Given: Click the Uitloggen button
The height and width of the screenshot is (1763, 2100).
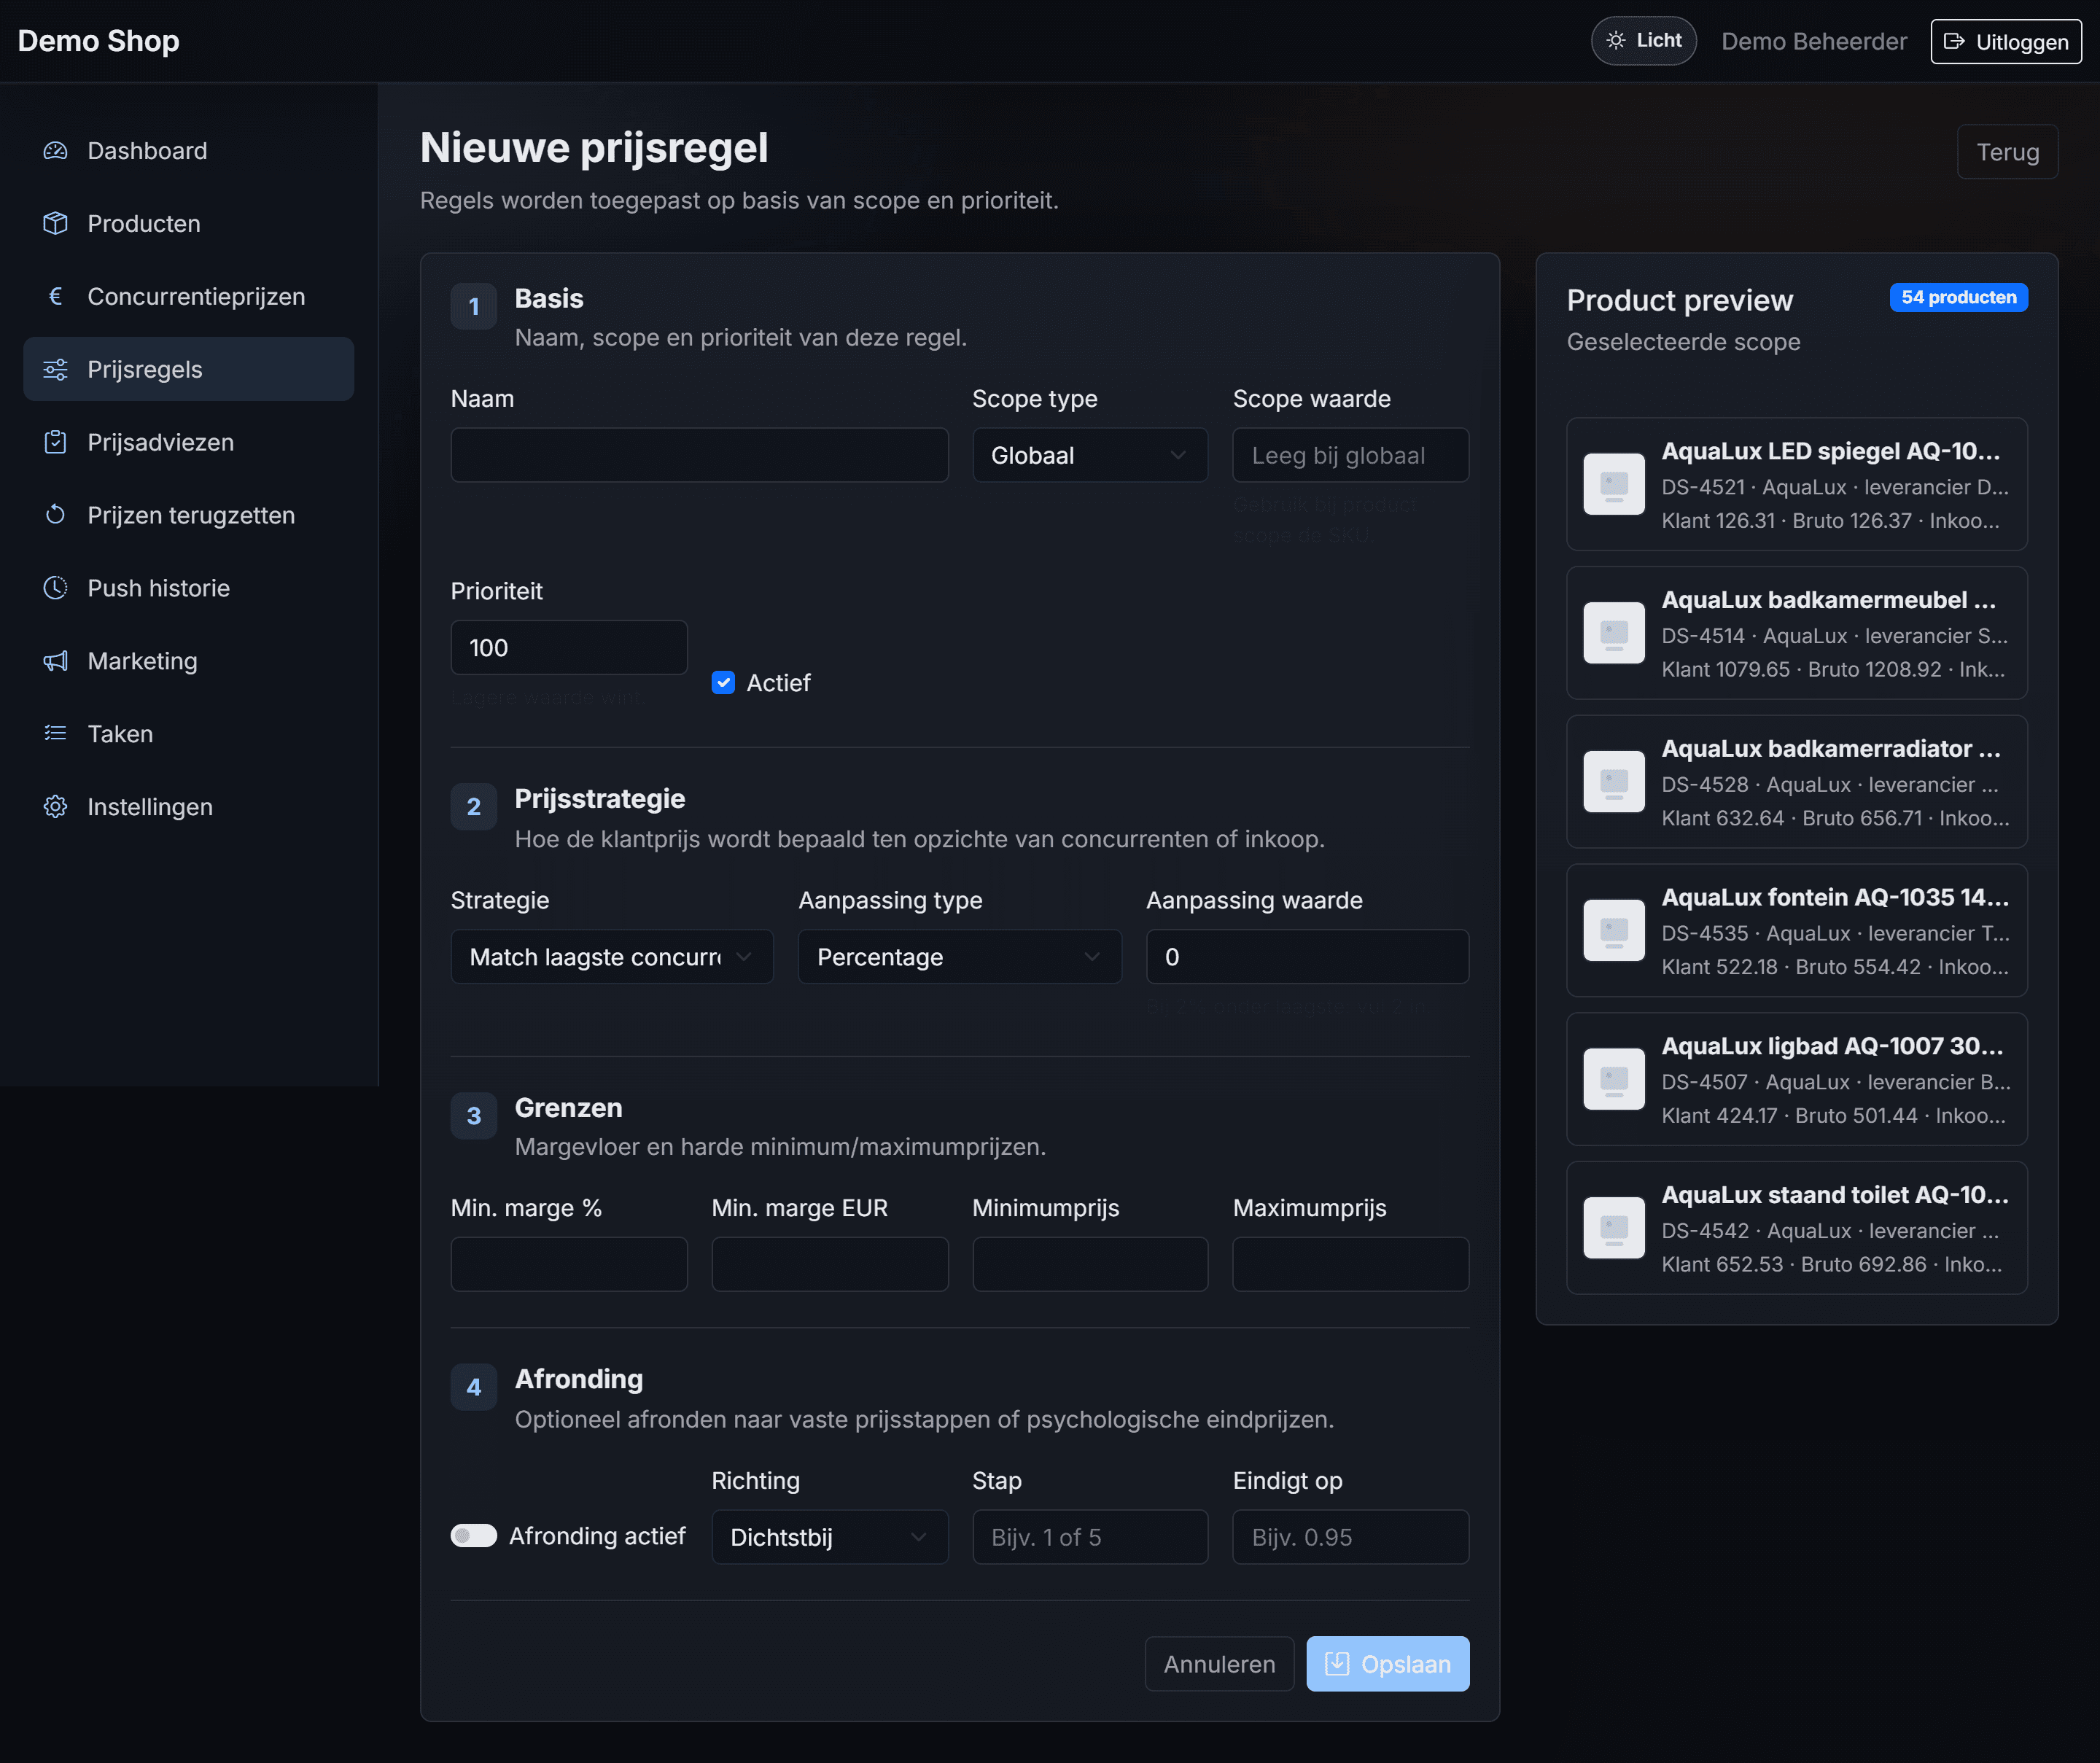Looking at the screenshot, I should 2007,42.
